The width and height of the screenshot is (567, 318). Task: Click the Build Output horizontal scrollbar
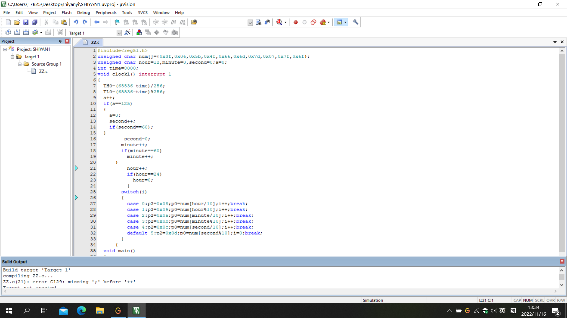coord(280,291)
